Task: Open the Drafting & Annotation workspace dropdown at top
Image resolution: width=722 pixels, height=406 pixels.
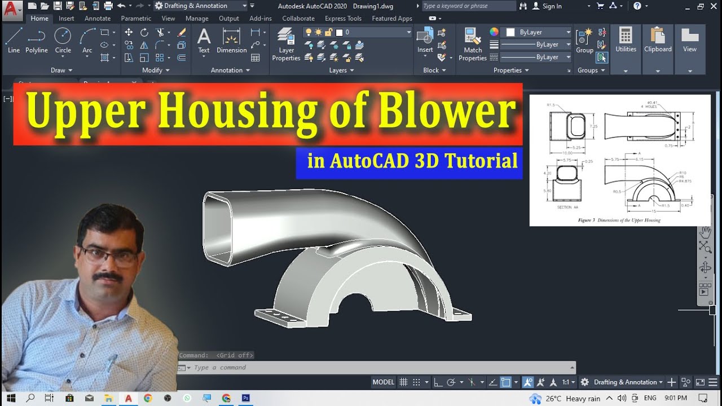Action: click(x=201, y=6)
